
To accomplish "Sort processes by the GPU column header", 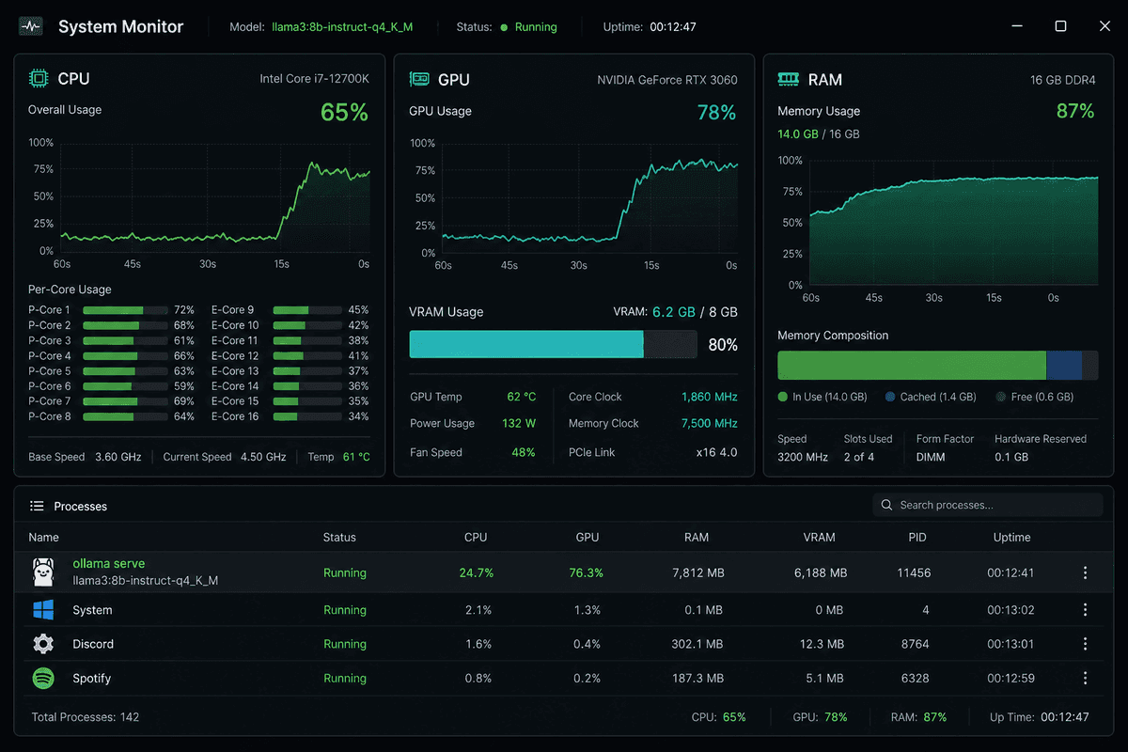I will pyautogui.click(x=587, y=538).
